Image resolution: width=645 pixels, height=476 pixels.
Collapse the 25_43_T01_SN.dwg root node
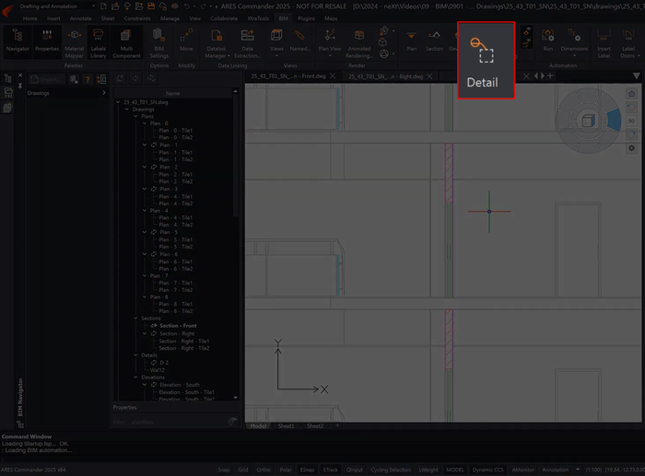118,102
